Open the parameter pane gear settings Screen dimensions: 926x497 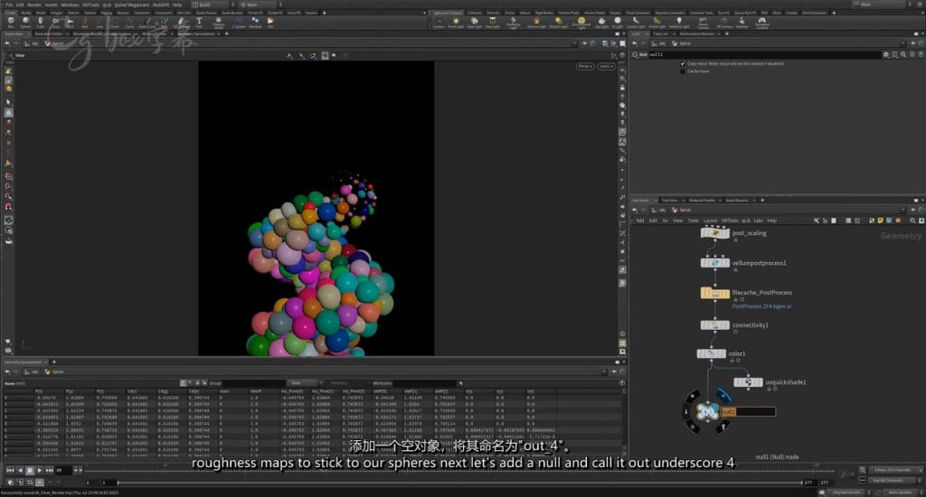point(886,54)
